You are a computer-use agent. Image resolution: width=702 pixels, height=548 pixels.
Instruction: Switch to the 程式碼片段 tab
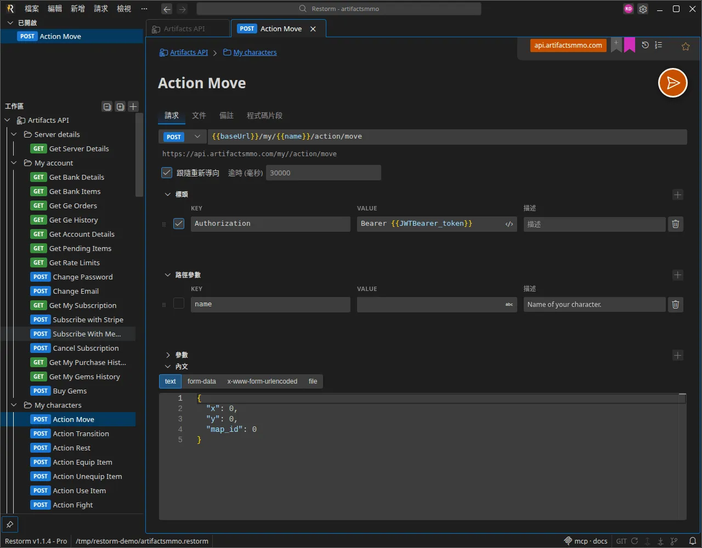[264, 116]
